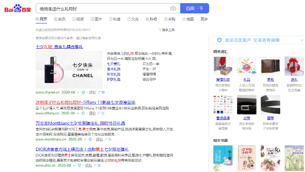Image resolution: width=305 pixels, height=172 pixels.
Task: Expand dropdown arrow next to www.montblanc.cn
Action: tap(85, 139)
